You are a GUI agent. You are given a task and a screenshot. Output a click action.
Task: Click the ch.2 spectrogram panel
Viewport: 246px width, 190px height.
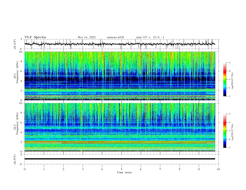pyautogui.click(x=120, y=127)
